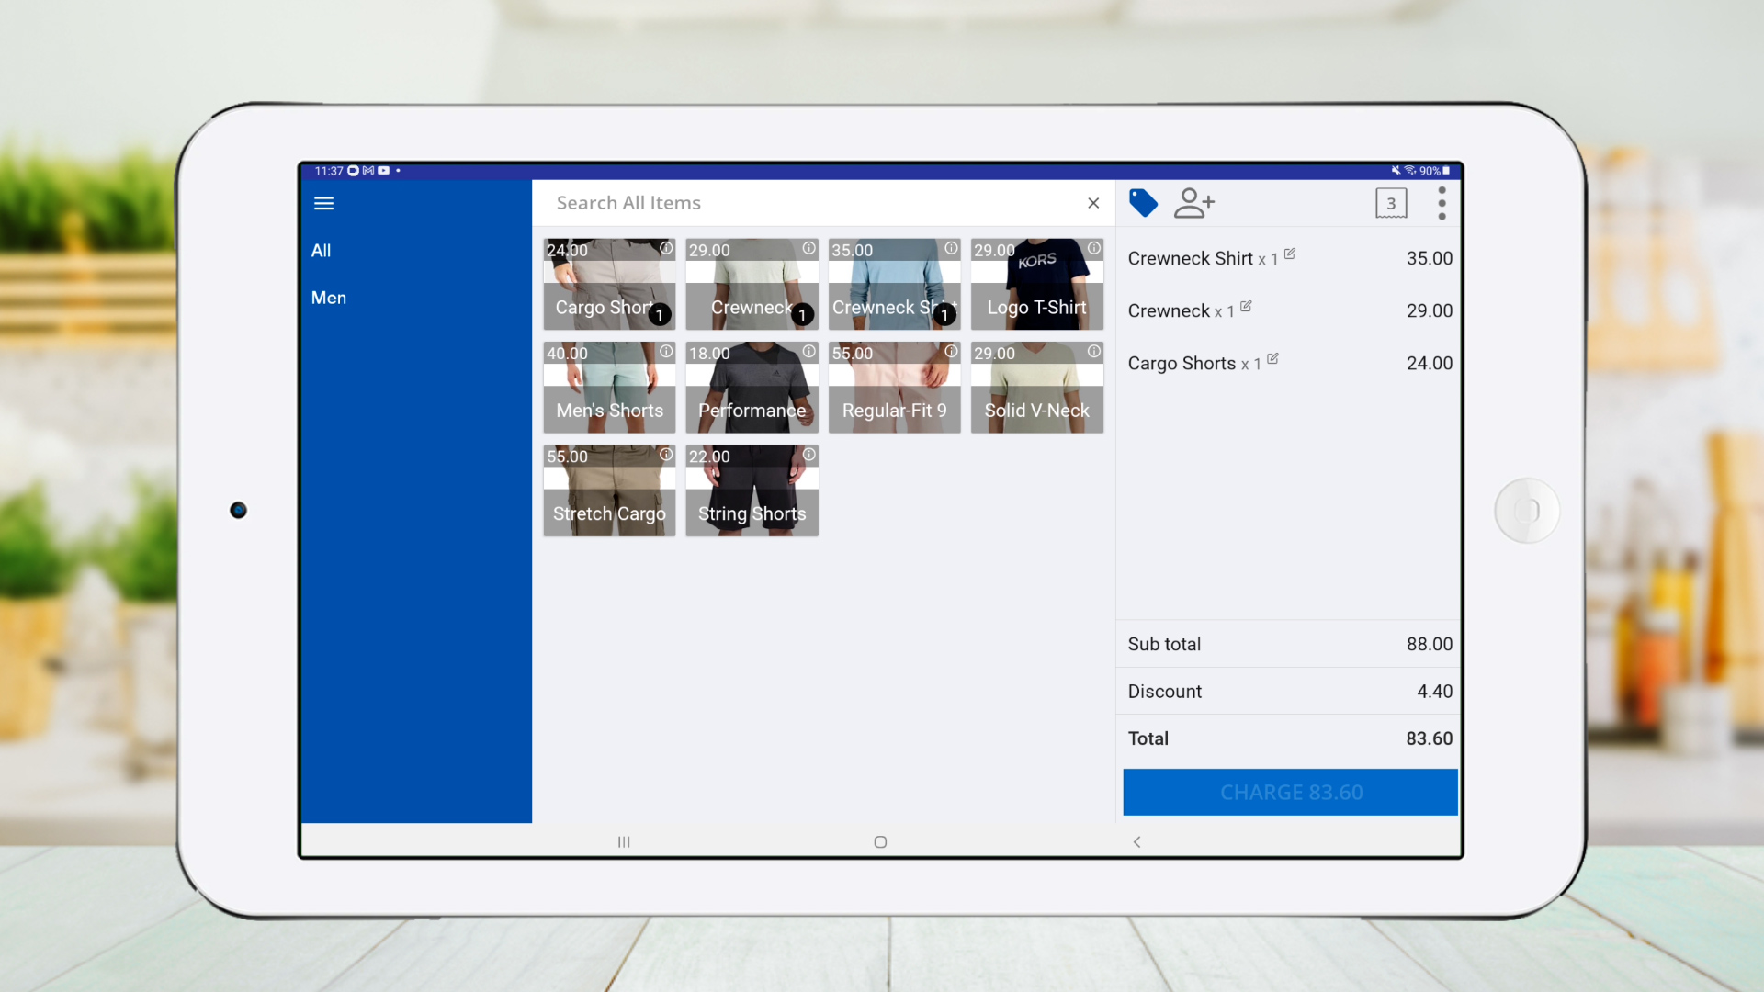Image resolution: width=1764 pixels, height=992 pixels.
Task: Edit the Cargo Shorts line item
Action: pyautogui.click(x=1272, y=359)
